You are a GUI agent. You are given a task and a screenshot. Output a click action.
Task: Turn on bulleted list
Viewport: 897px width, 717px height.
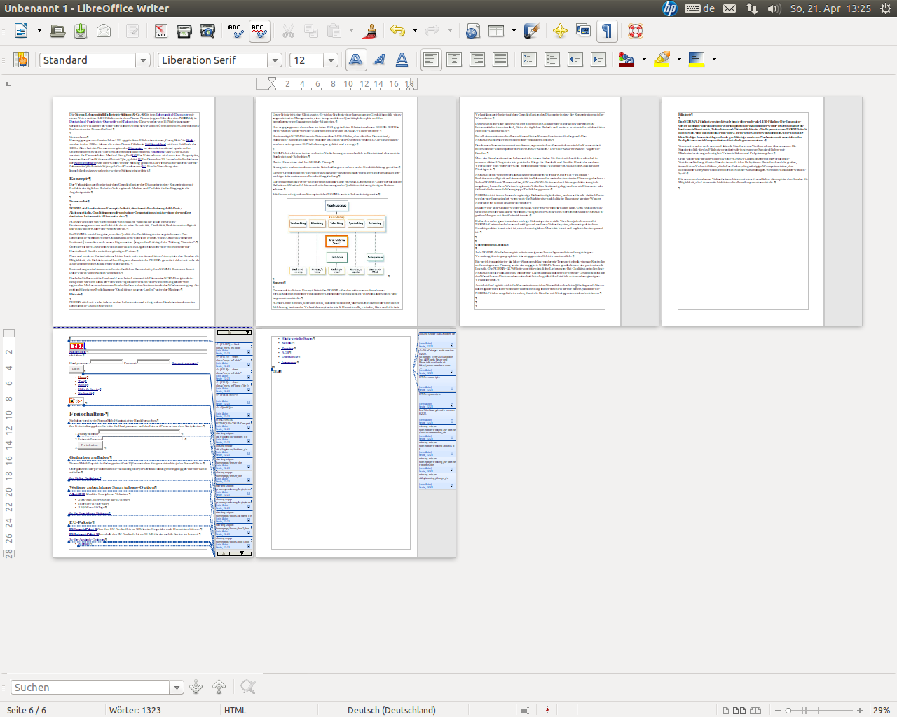coord(552,60)
